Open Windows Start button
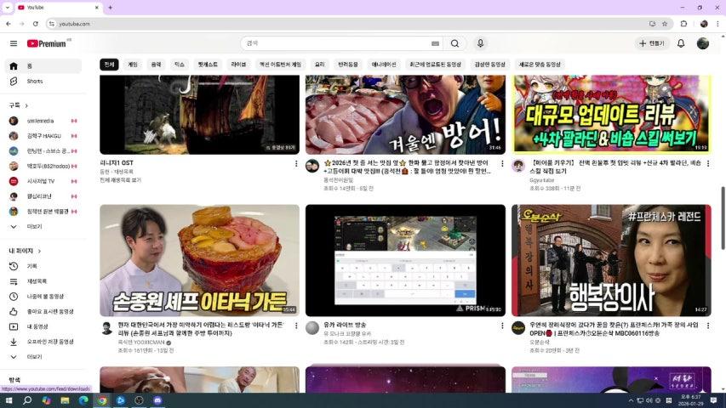Viewport: 726px width, 408px height. [x=9, y=400]
